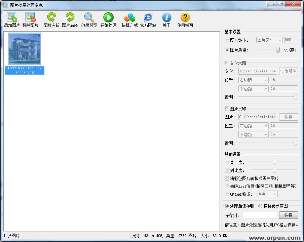
Task: Check 将彩色图片转换成黑白图片 option
Action: click(x=227, y=178)
